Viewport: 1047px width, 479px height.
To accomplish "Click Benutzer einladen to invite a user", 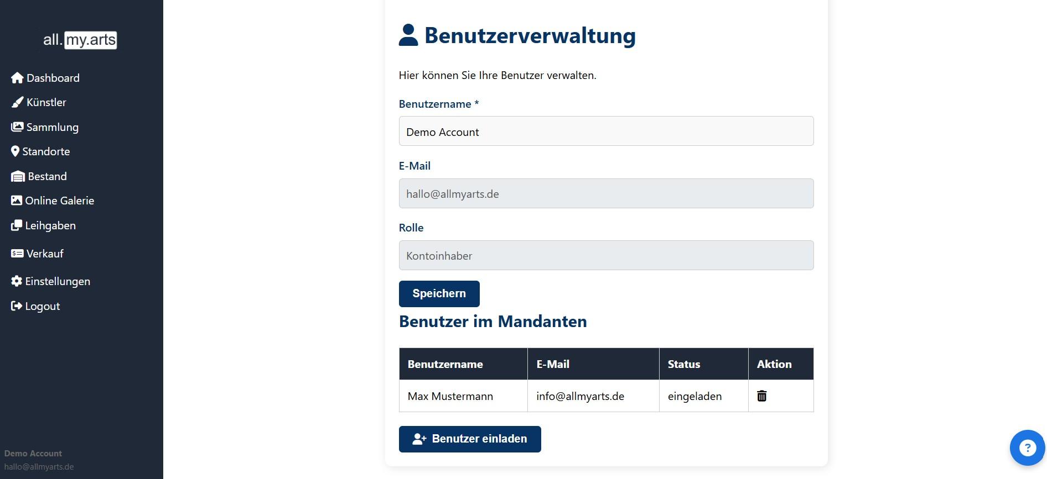I will (x=469, y=439).
